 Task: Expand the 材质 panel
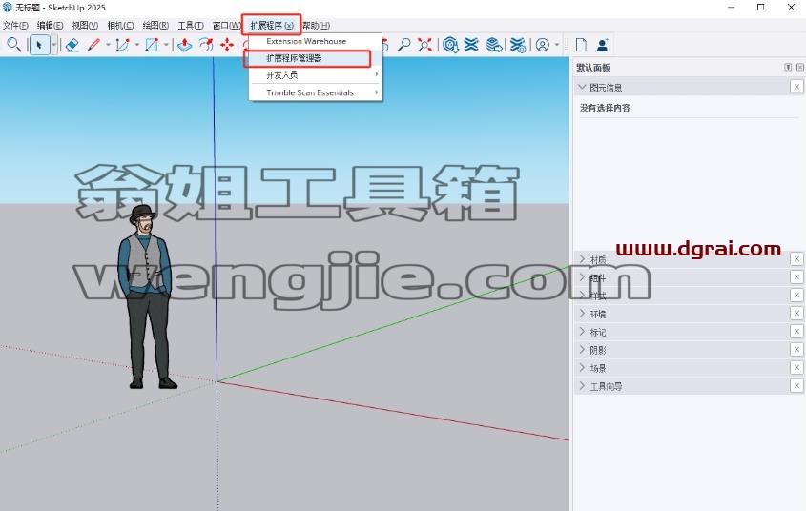coord(582,259)
